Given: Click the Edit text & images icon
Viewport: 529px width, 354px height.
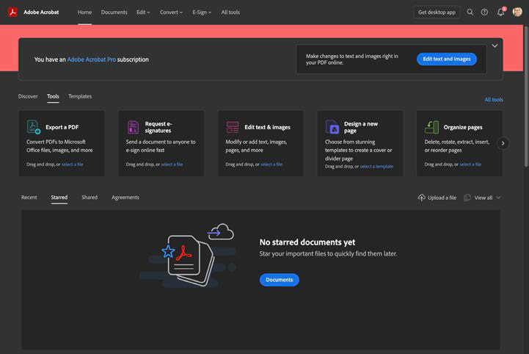Looking at the screenshot, I should coord(233,127).
